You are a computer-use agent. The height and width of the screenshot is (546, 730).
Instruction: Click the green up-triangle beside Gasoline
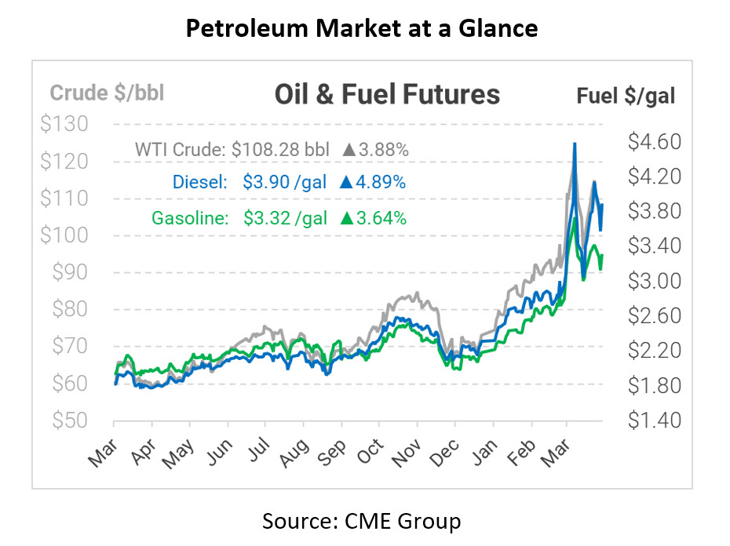tap(346, 218)
